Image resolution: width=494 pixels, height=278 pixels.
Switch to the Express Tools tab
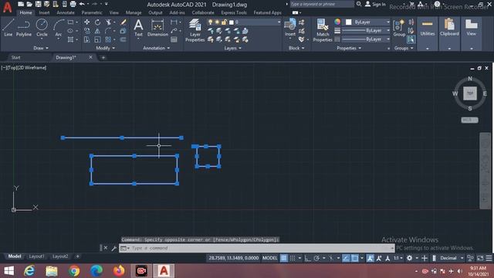(234, 12)
